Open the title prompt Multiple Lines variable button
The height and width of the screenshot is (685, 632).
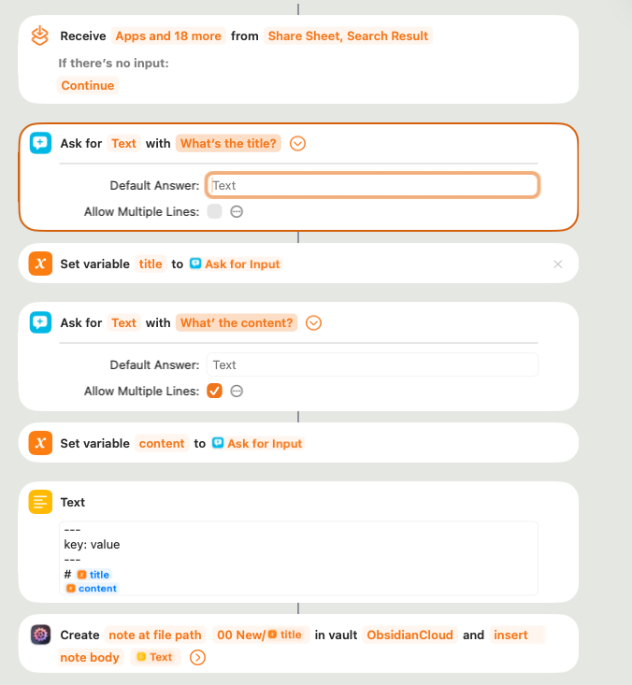pos(237,211)
